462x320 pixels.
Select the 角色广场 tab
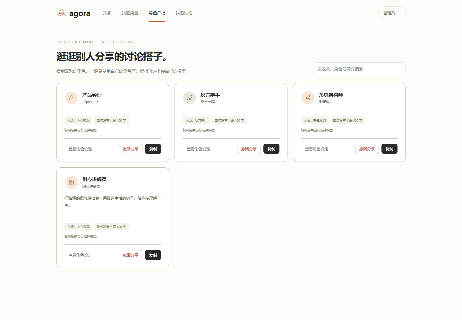[x=157, y=13]
